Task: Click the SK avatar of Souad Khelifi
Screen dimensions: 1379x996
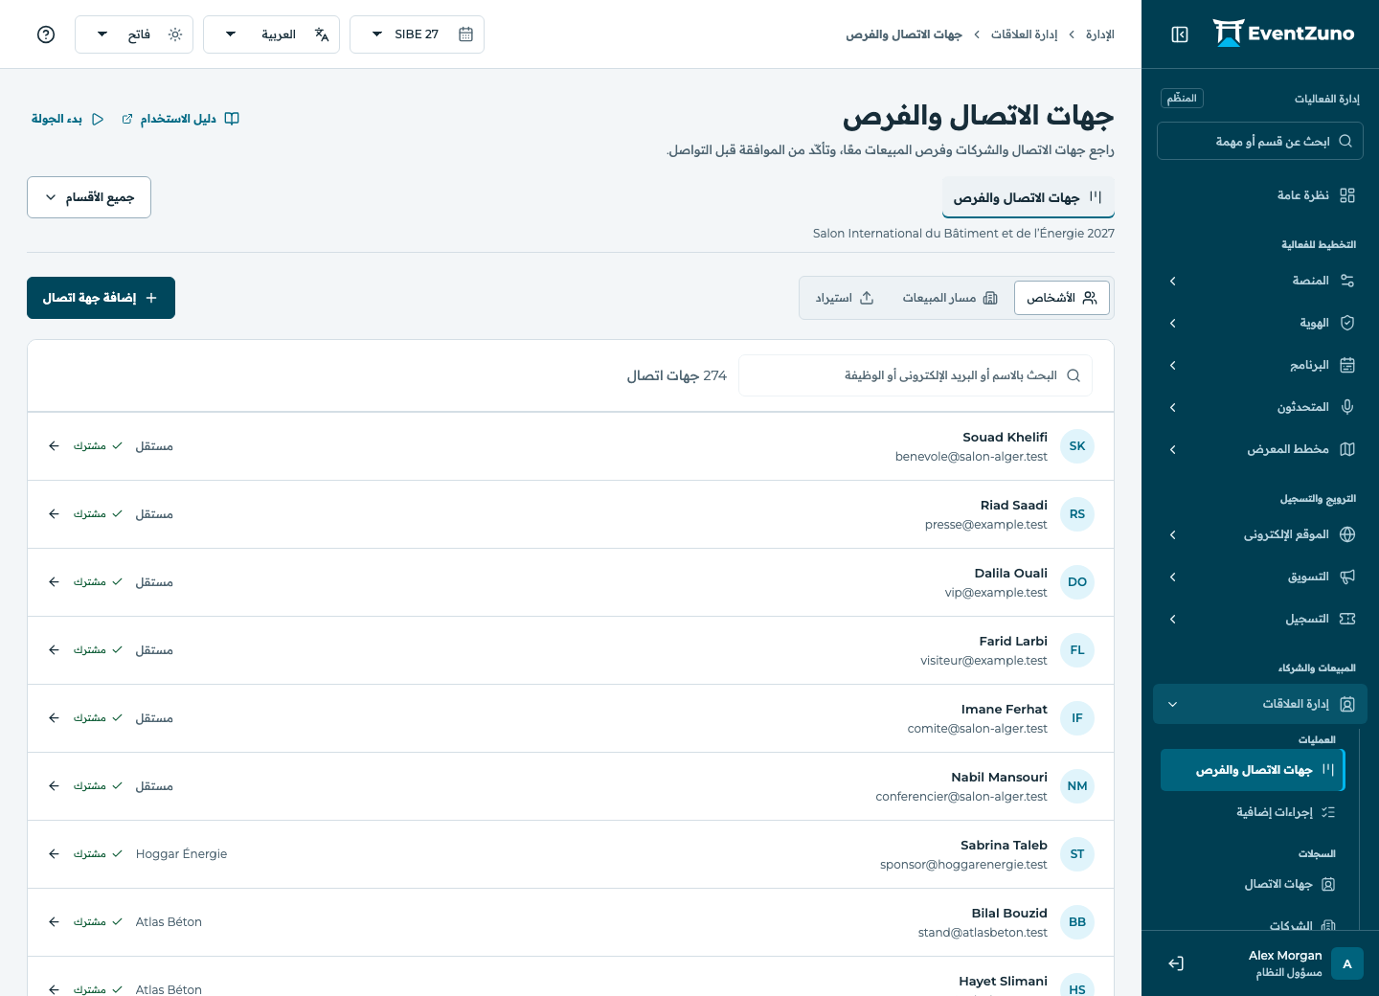Action: pos(1077,446)
